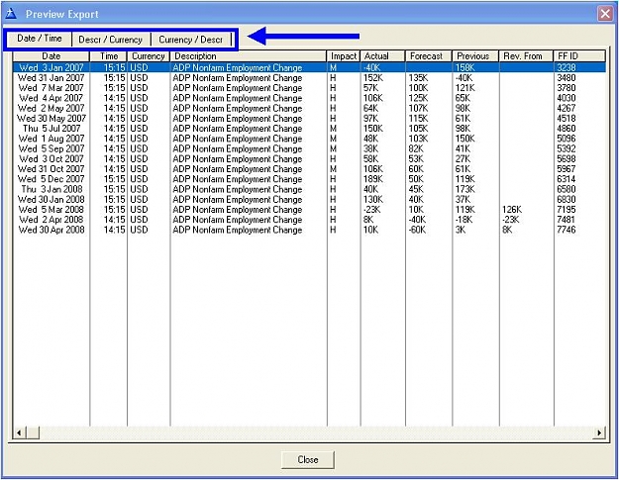Open the Descr / Currency tab
Viewport: 619px width, 480px height.
(x=111, y=40)
